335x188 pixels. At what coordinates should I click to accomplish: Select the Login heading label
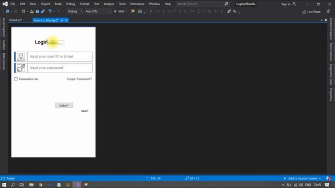pyautogui.click(x=41, y=42)
